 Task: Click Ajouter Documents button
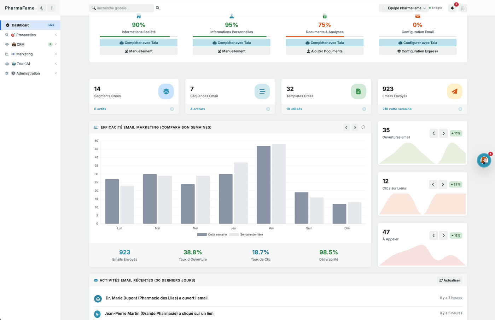coord(325,51)
